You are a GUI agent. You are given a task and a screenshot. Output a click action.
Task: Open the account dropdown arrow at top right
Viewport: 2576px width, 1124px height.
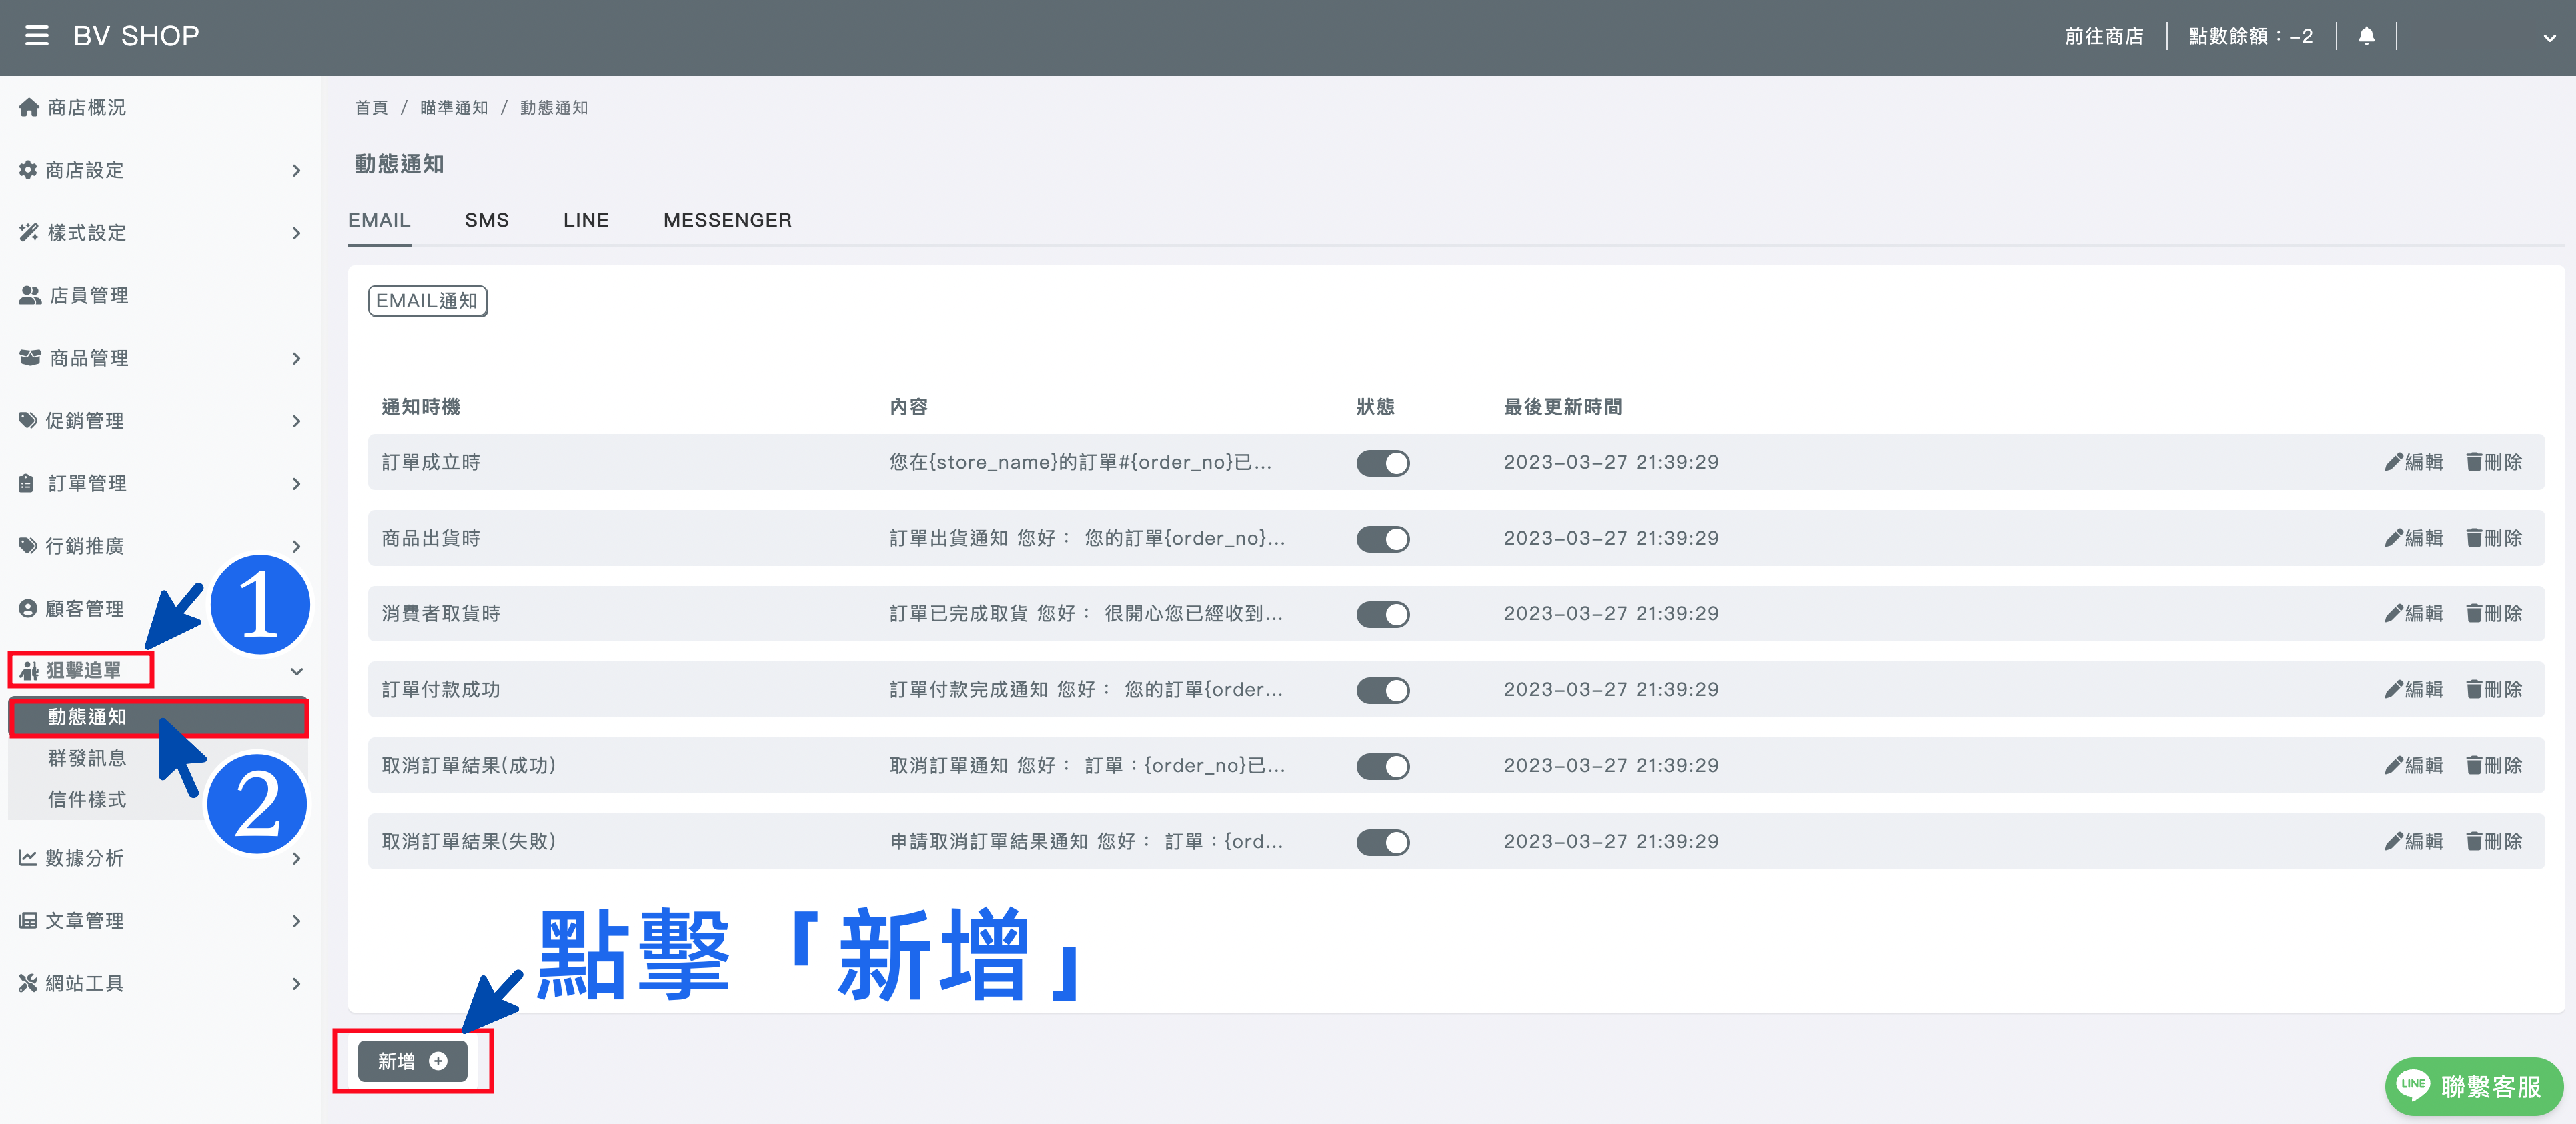coord(2549,38)
